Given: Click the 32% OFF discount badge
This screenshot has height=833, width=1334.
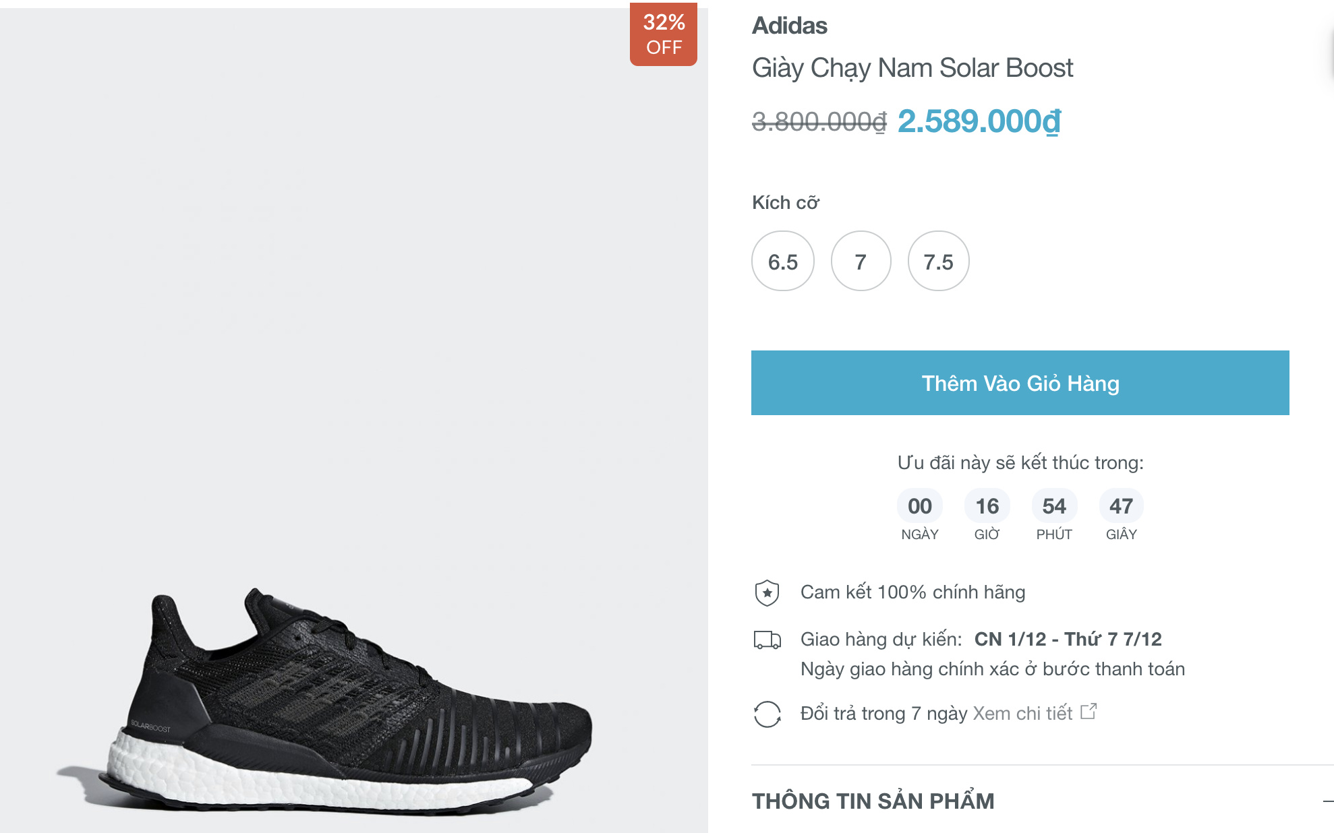Looking at the screenshot, I should 664,34.
